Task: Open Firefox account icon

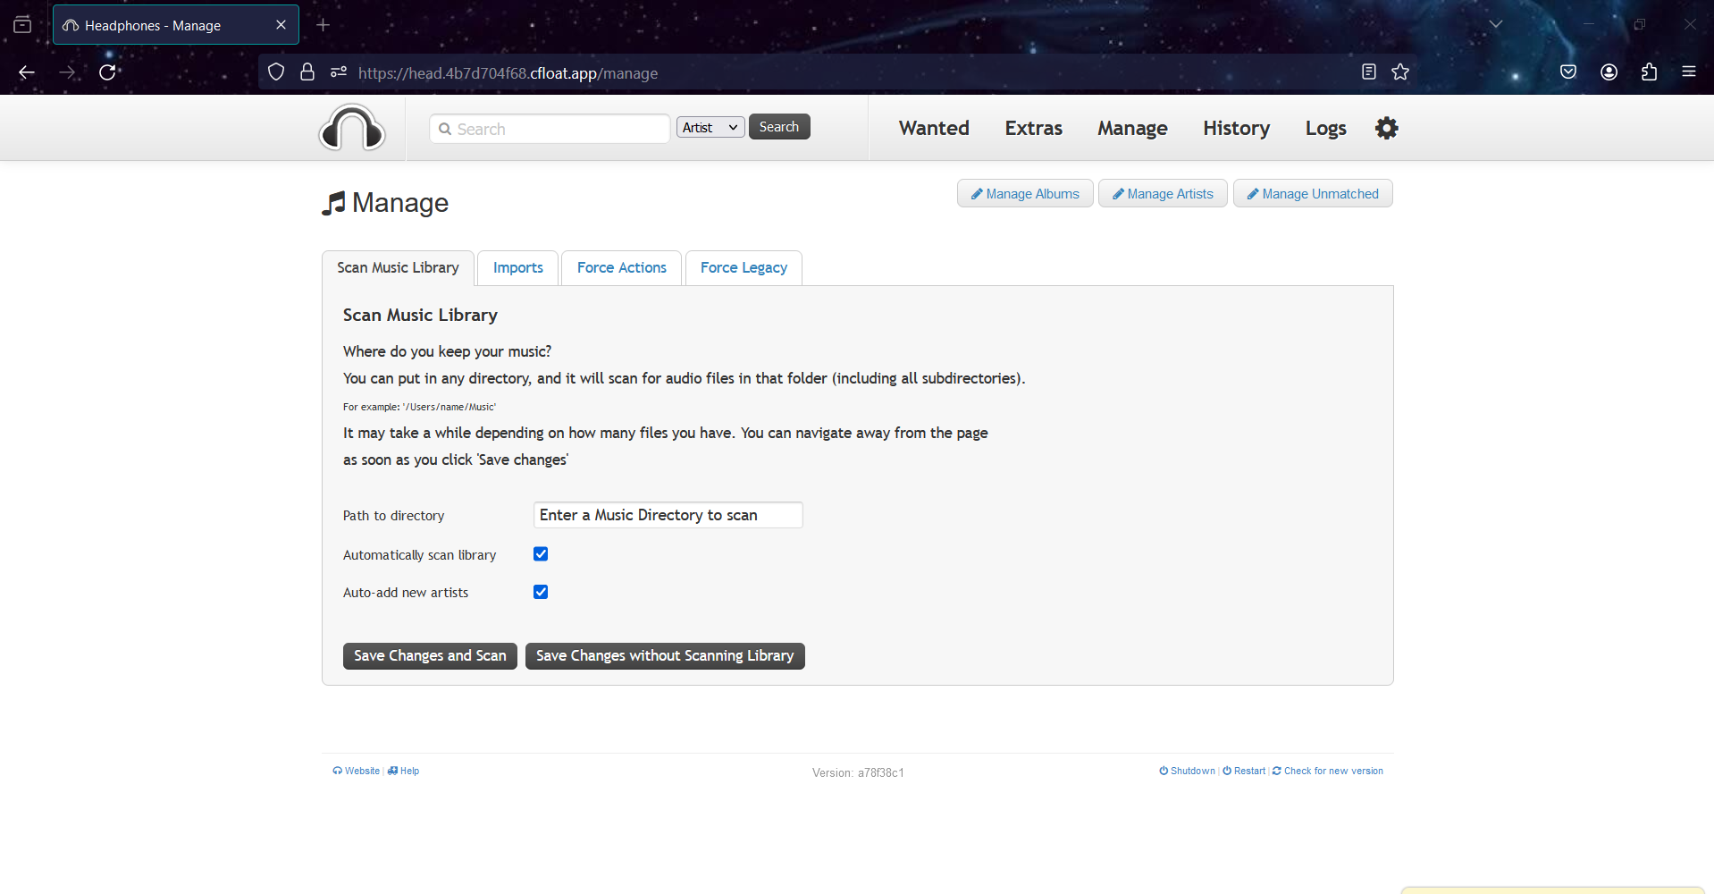Action: point(1609,72)
